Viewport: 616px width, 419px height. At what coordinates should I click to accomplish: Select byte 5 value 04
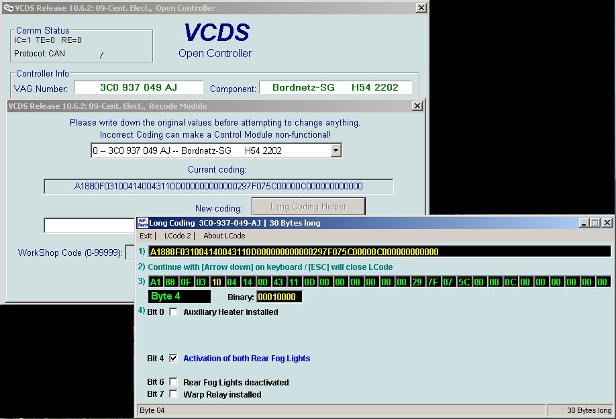pos(232,282)
